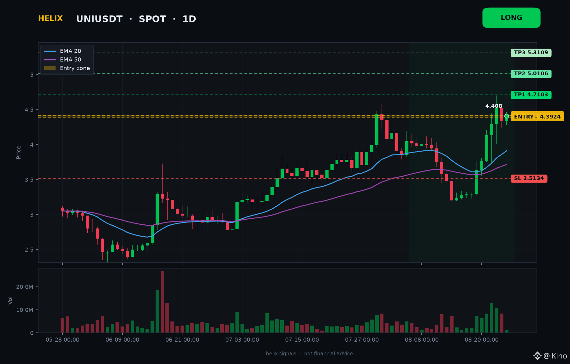Click the 06-09 00:00 date label
This screenshot has width=570, height=364.
122,340
